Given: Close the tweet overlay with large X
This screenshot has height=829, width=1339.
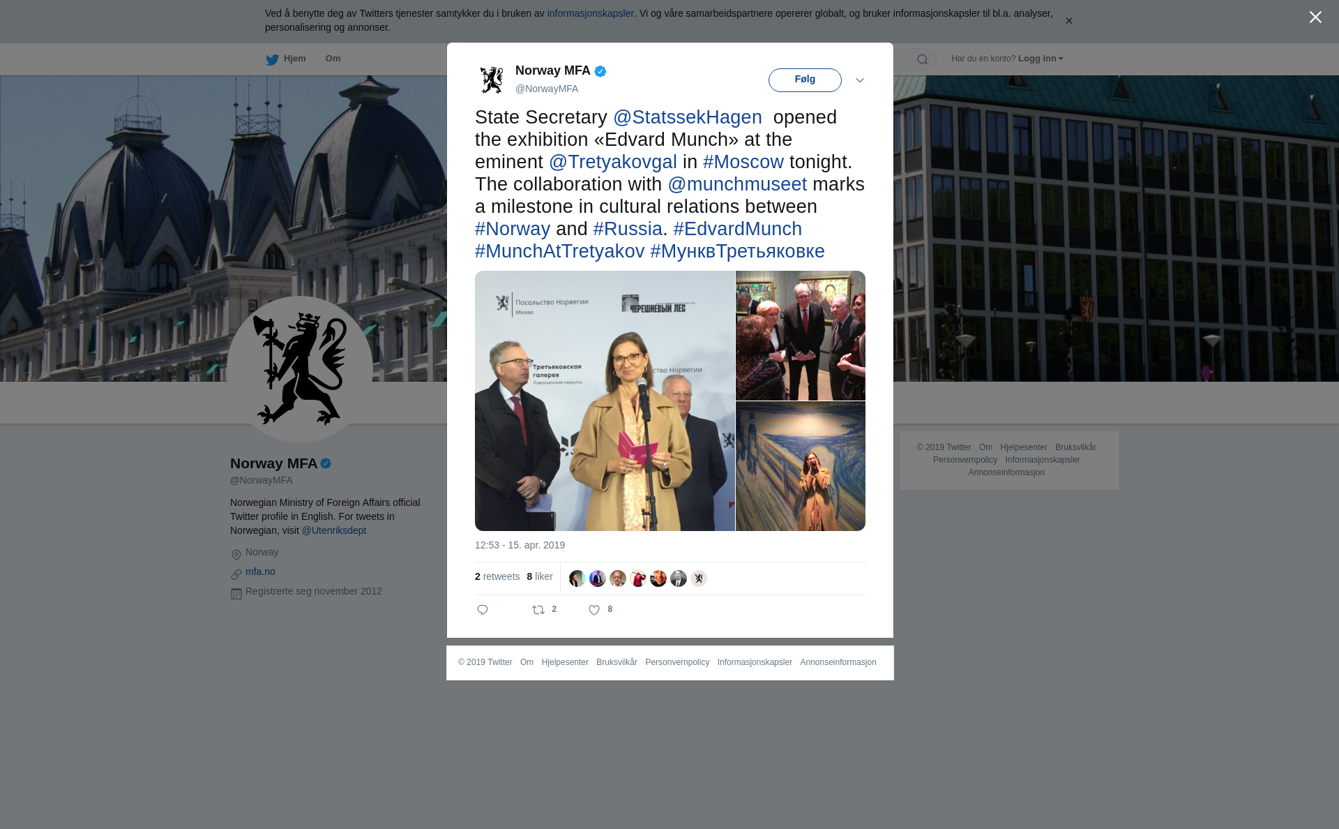Looking at the screenshot, I should tap(1315, 17).
